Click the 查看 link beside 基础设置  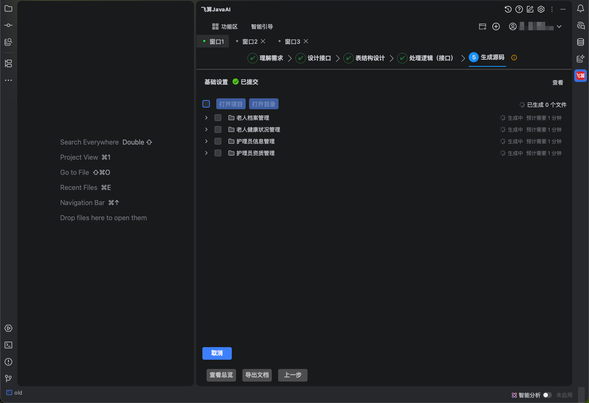[x=558, y=83]
